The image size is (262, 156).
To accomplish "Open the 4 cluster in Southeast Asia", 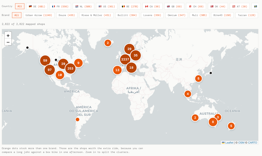I will [188, 94].
